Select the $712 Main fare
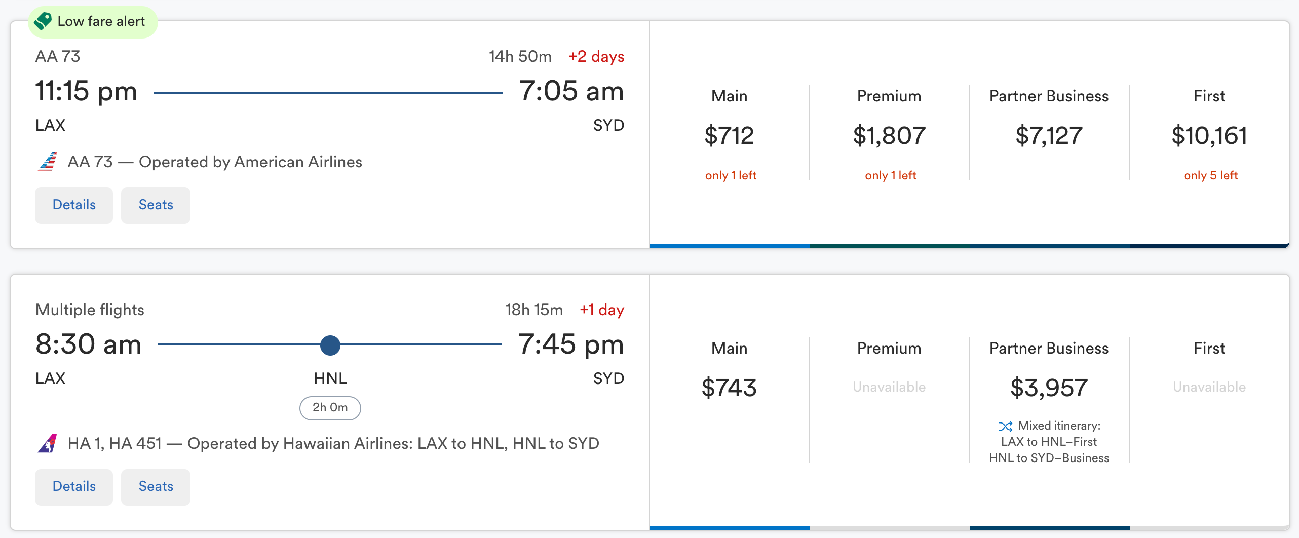Viewport: 1299px width, 538px height. coord(729,136)
